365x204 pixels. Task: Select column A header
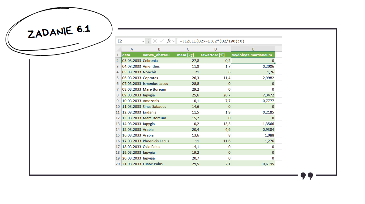tap(131, 49)
